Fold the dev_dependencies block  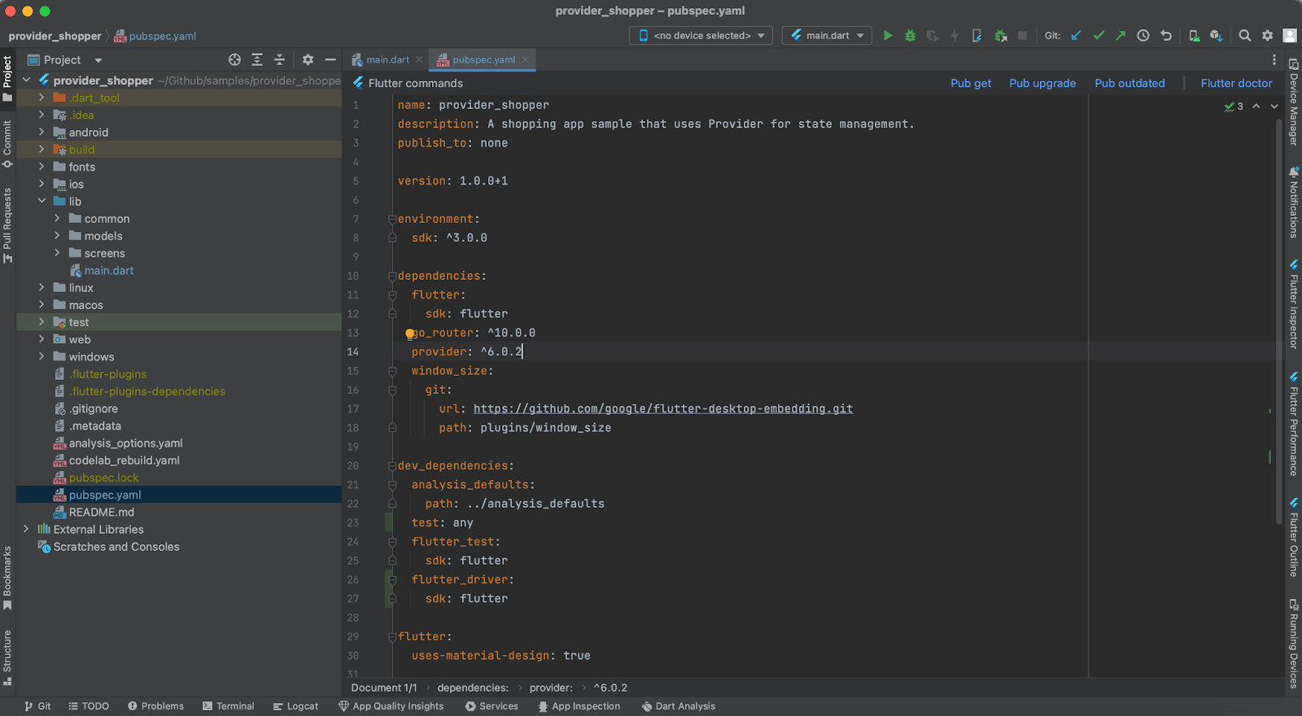pyautogui.click(x=391, y=466)
